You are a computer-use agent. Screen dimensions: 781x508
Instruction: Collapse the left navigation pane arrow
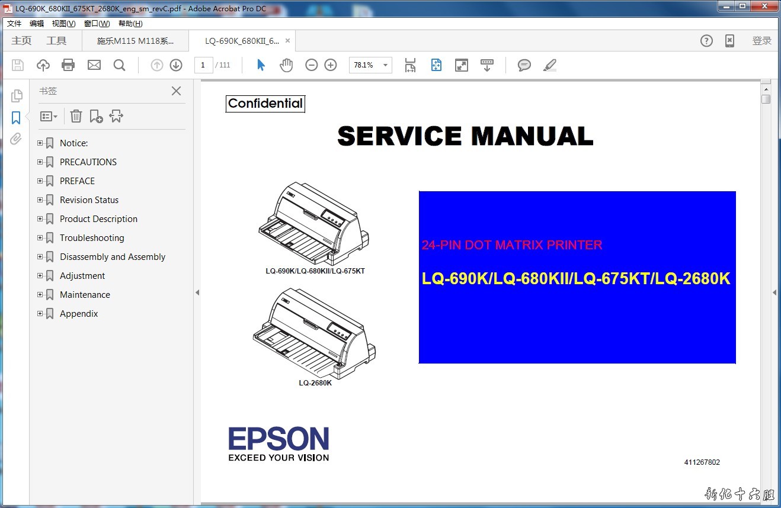click(197, 292)
